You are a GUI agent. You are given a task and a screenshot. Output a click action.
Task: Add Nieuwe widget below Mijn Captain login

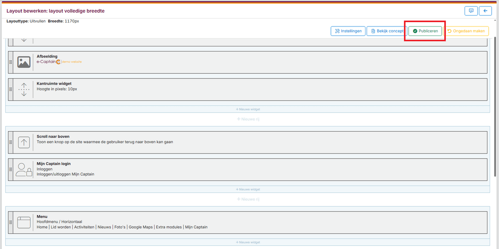[248, 189]
